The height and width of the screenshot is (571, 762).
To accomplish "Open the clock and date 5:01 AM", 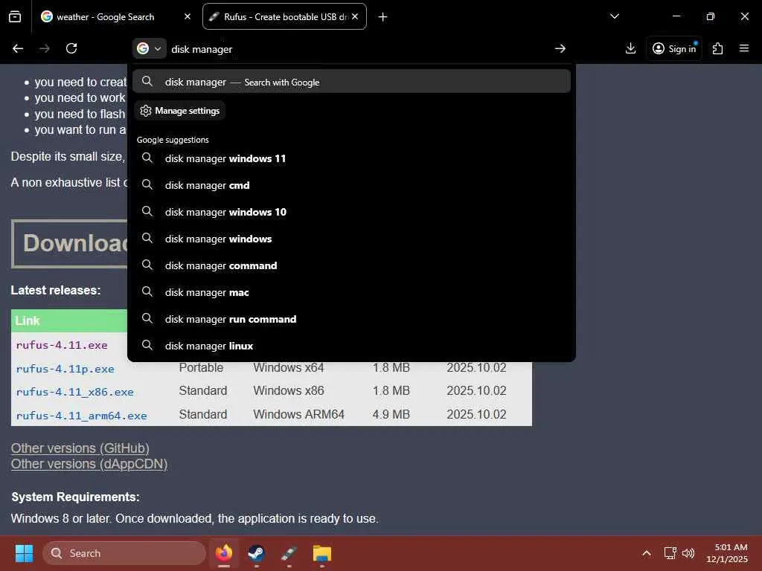I will click(727, 553).
